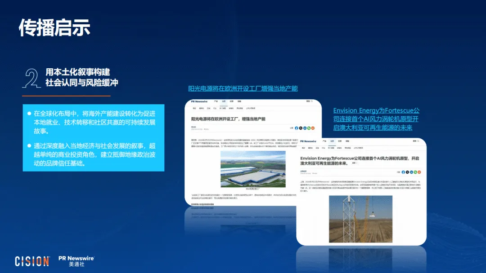Click body paragraph above Sungrow factory photo

coord(244,143)
